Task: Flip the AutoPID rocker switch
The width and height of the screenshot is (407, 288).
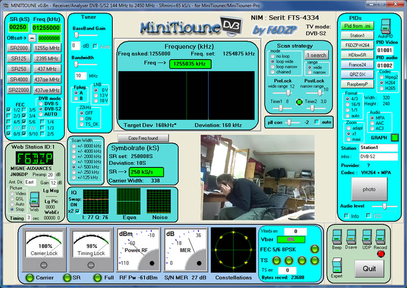Action: 386,26
